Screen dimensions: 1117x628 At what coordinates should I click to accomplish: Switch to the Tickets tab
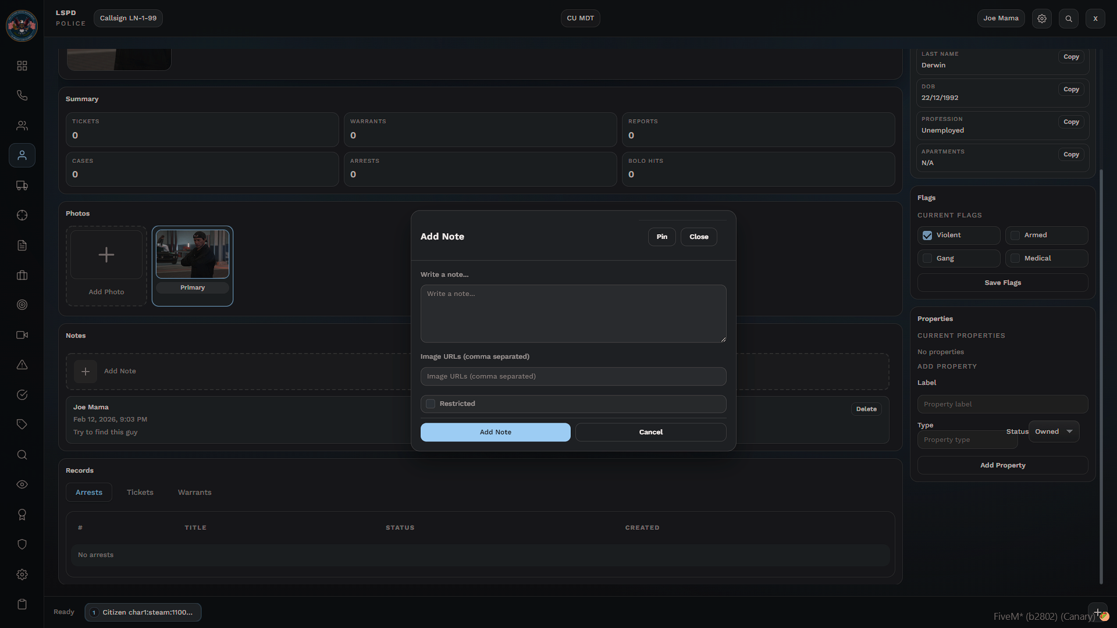(140, 493)
